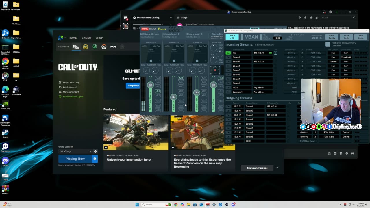Change Source bus for outgoing Stream1
Viewport: 370px width, 208px height.
coord(238,106)
